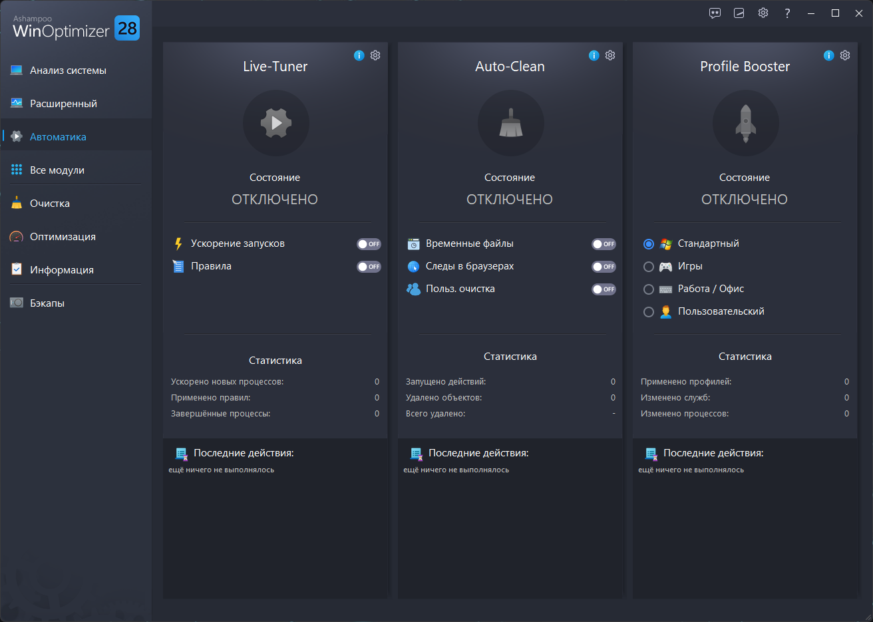Click the Auto-Clean title

[510, 67]
